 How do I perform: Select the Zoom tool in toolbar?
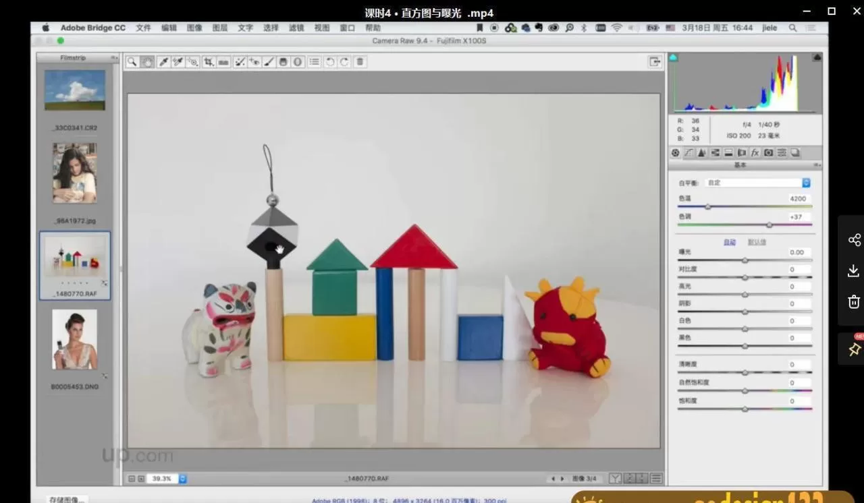click(132, 62)
